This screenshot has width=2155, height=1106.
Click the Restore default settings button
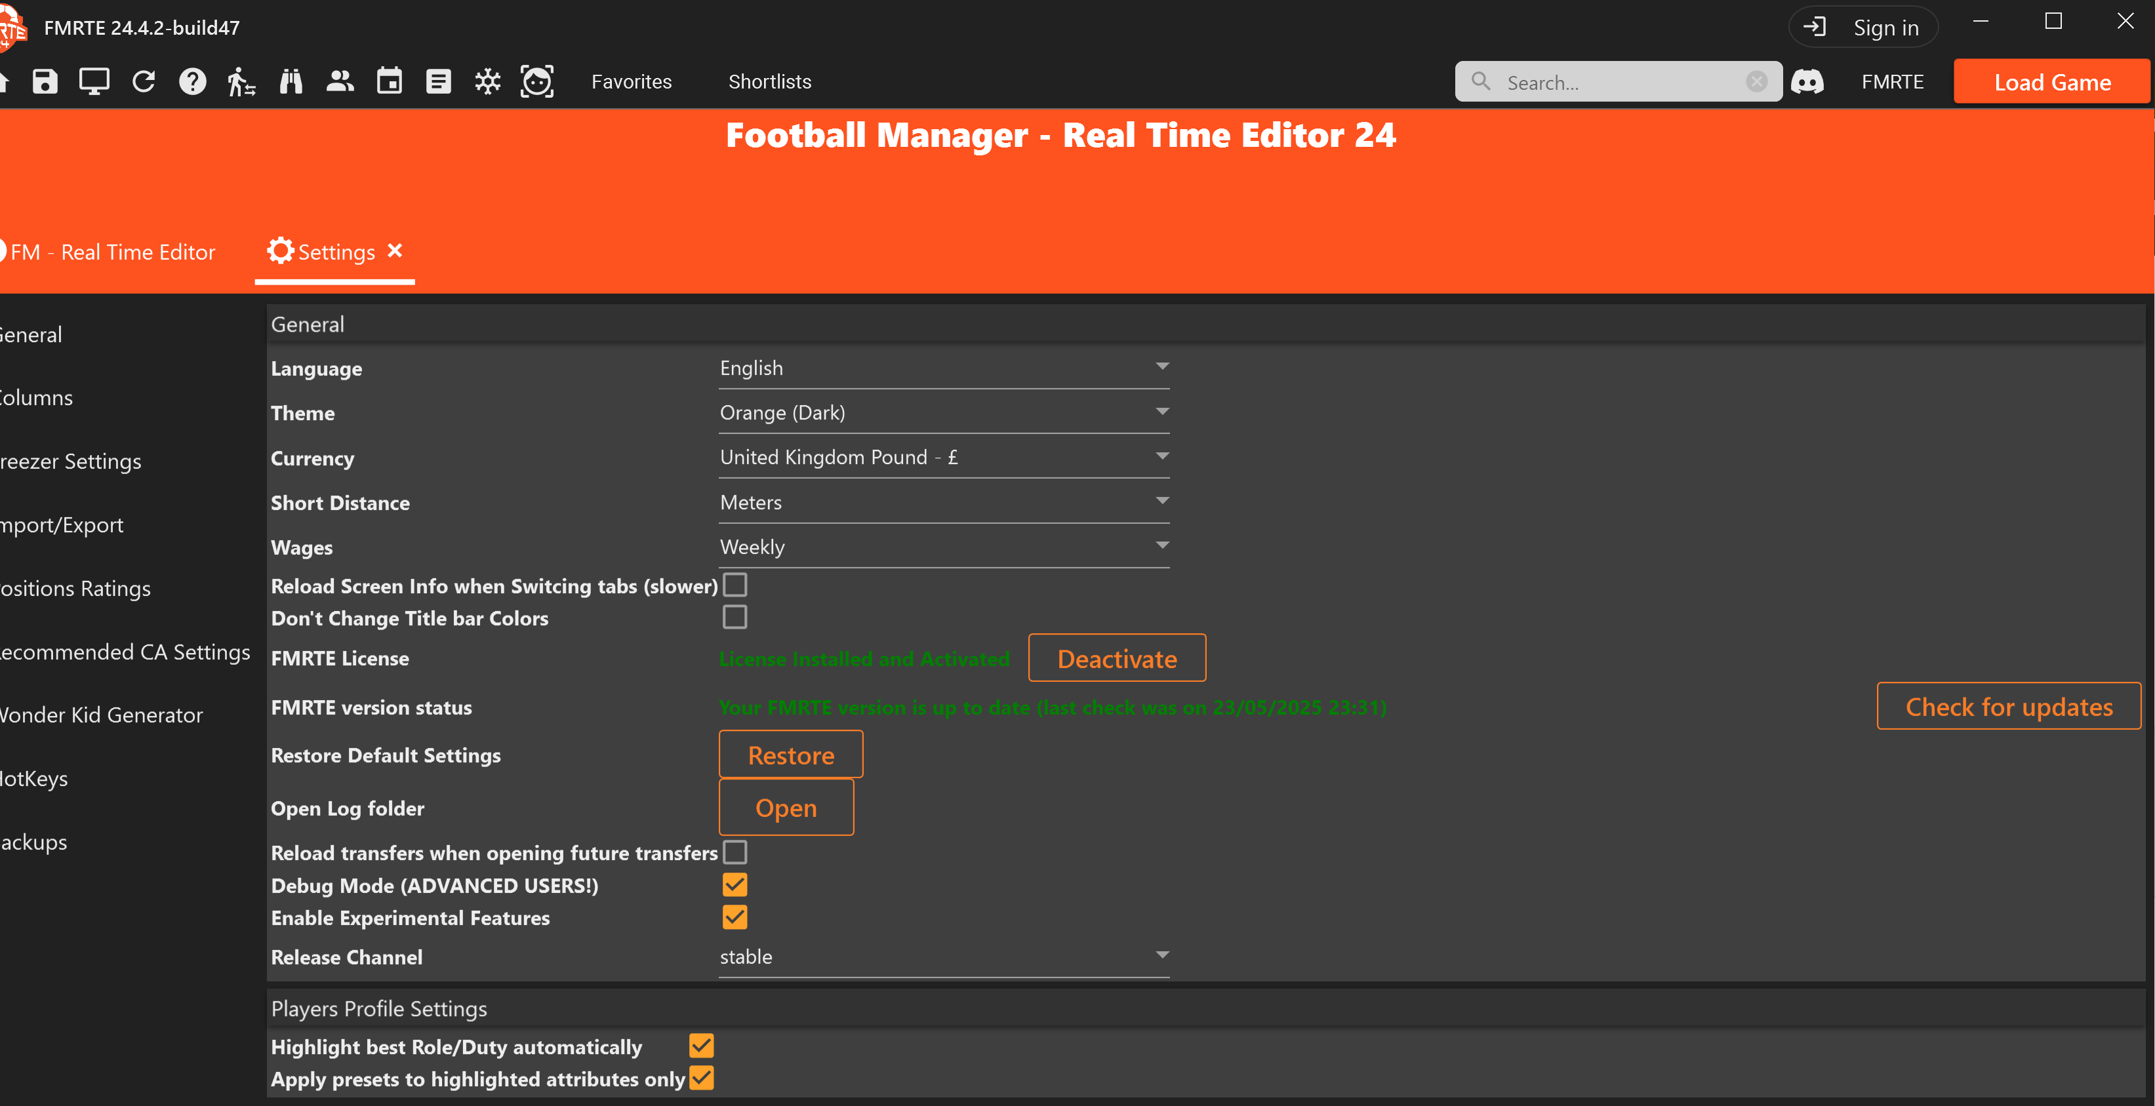pyautogui.click(x=790, y=755)
